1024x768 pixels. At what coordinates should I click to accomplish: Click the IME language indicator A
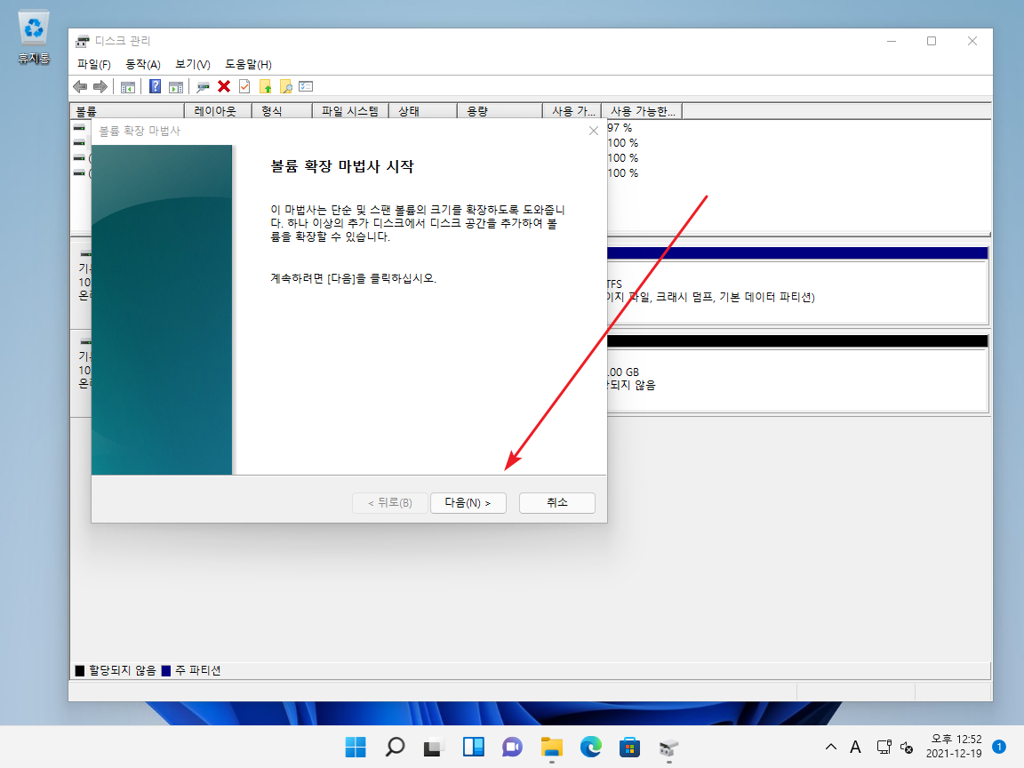(x=855, y=747)
